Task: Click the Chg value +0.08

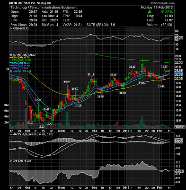Action: 168,16
